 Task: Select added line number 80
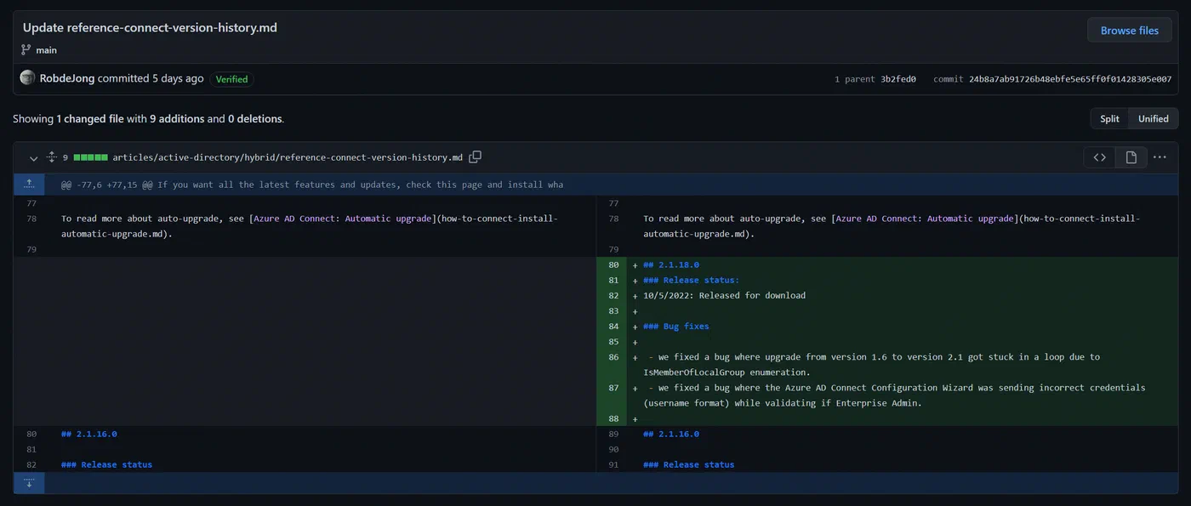pos(613,265)
